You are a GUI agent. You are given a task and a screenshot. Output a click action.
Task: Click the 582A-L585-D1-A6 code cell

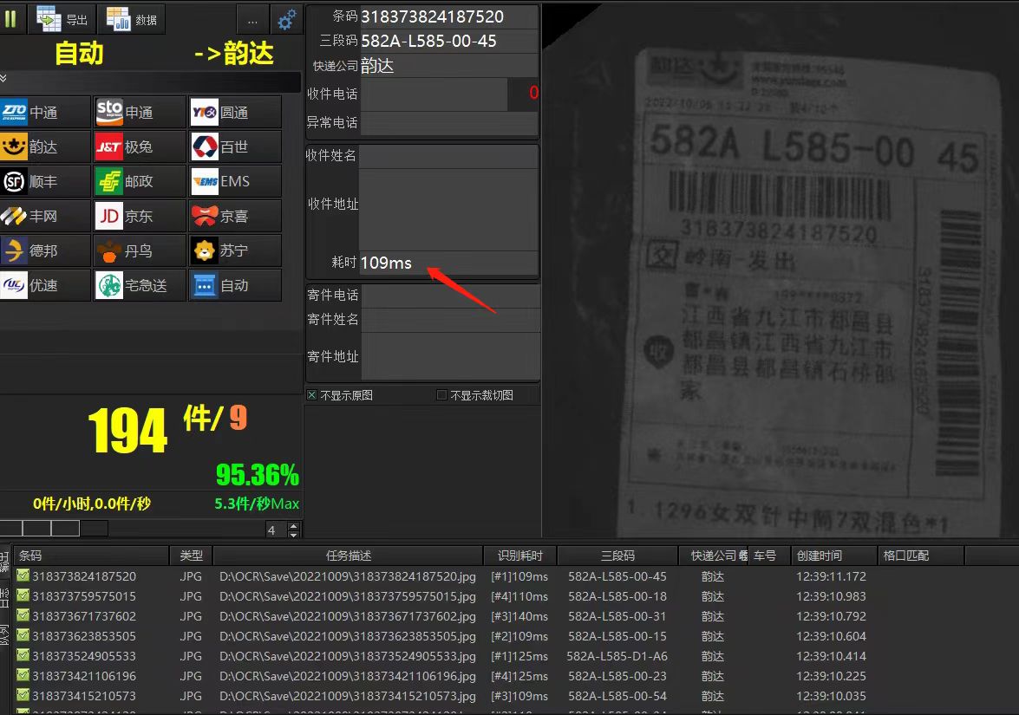tap(617, 656)
